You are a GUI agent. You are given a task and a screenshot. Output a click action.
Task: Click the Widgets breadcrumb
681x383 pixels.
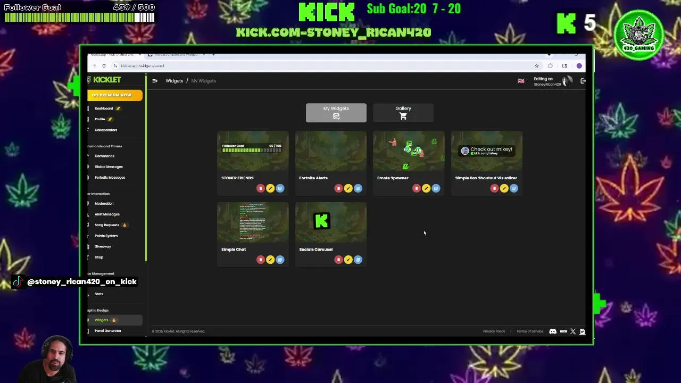coord(174,81)
